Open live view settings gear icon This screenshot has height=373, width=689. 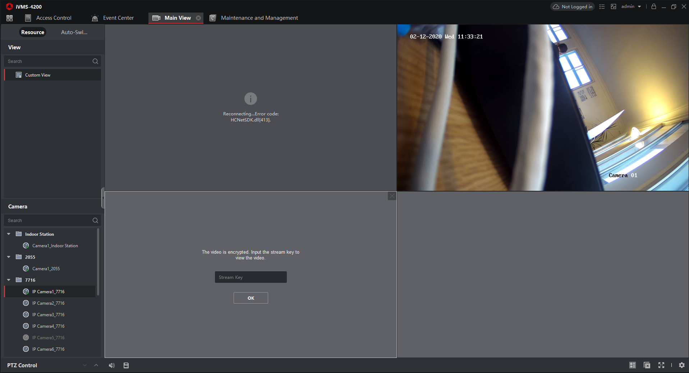point(681,365)
